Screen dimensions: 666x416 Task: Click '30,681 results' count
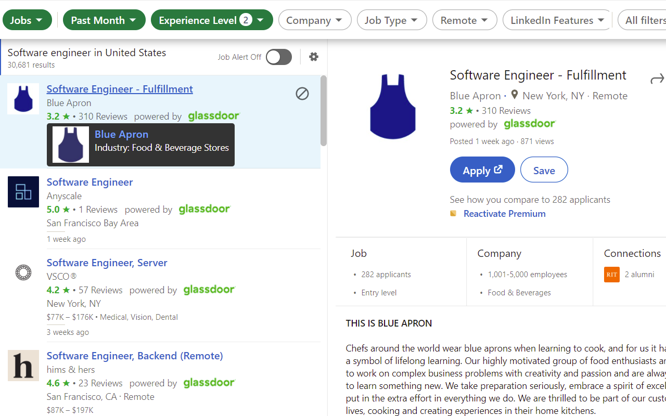(x=31, y=65)
